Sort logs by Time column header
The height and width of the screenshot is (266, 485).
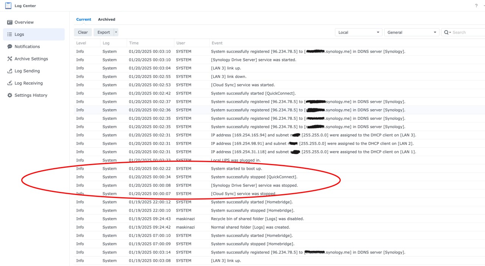pos(134,43)
